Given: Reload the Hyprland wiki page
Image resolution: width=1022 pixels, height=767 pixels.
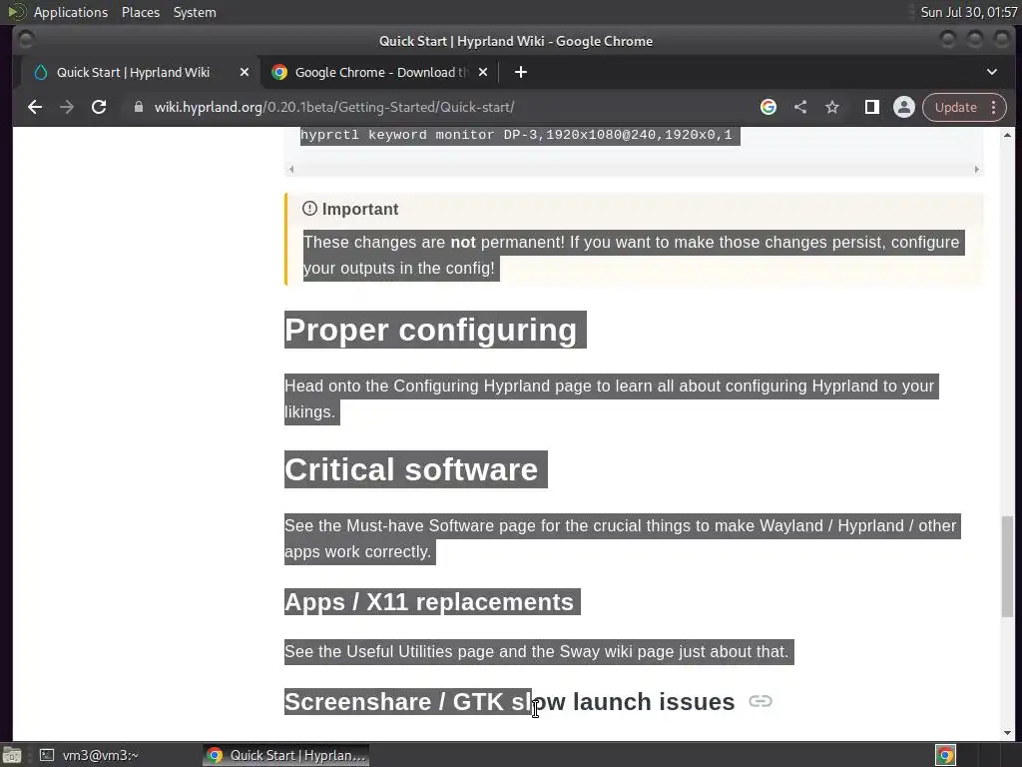Looking at the screenshot, I should pyautogui.click(x=99, y=107).
